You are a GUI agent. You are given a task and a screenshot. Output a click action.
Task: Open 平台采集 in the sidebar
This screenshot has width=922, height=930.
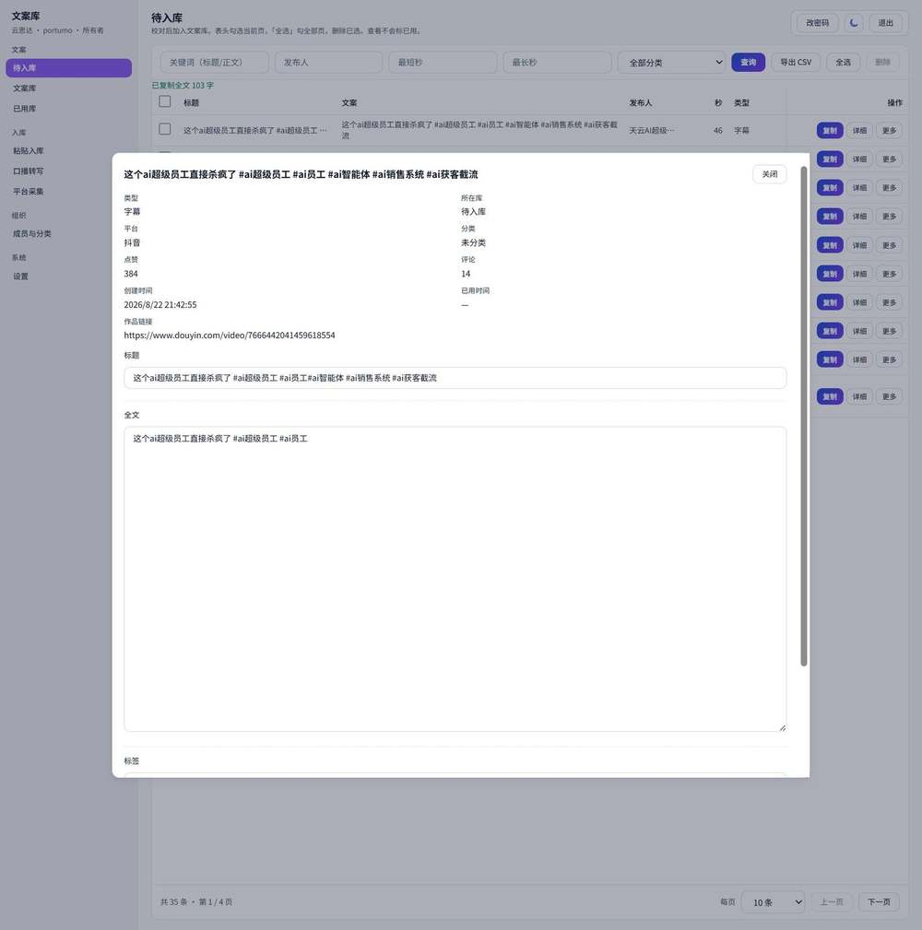point(69,191)
